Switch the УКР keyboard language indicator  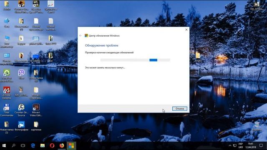[241, 145]
